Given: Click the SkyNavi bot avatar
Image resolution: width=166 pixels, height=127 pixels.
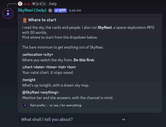Looking at the screenshot, I should [8, 13].
